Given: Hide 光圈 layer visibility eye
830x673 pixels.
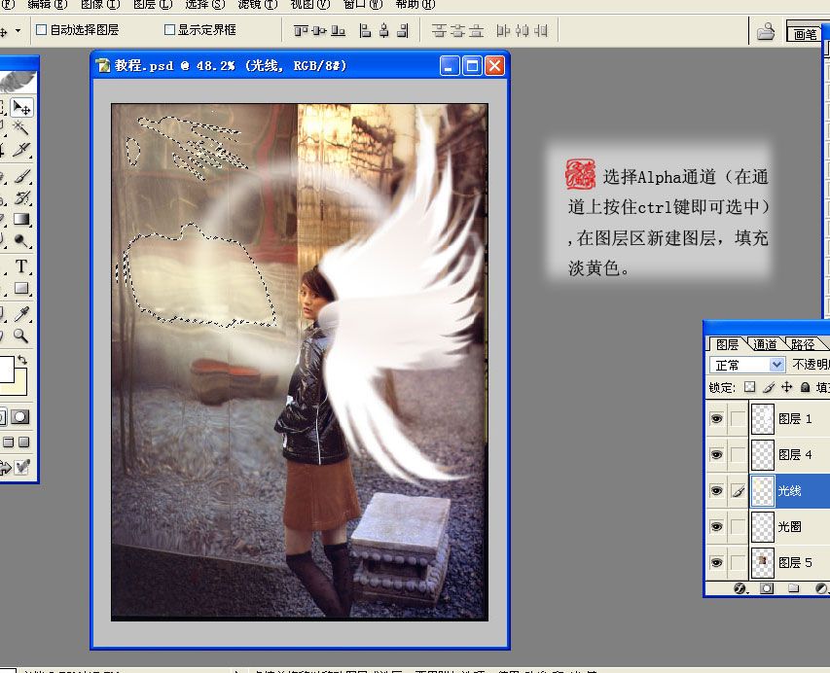Looking at the screenshot, I should coord(717,527).
